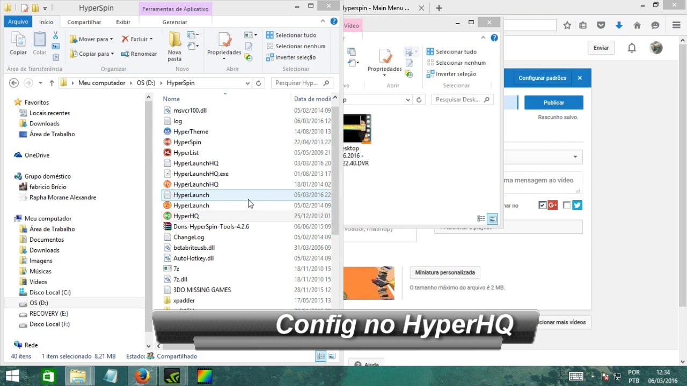Select the msvcr100.dll file
The width and height of the screenshot is (687, 386).
click(x=190, y=110)
